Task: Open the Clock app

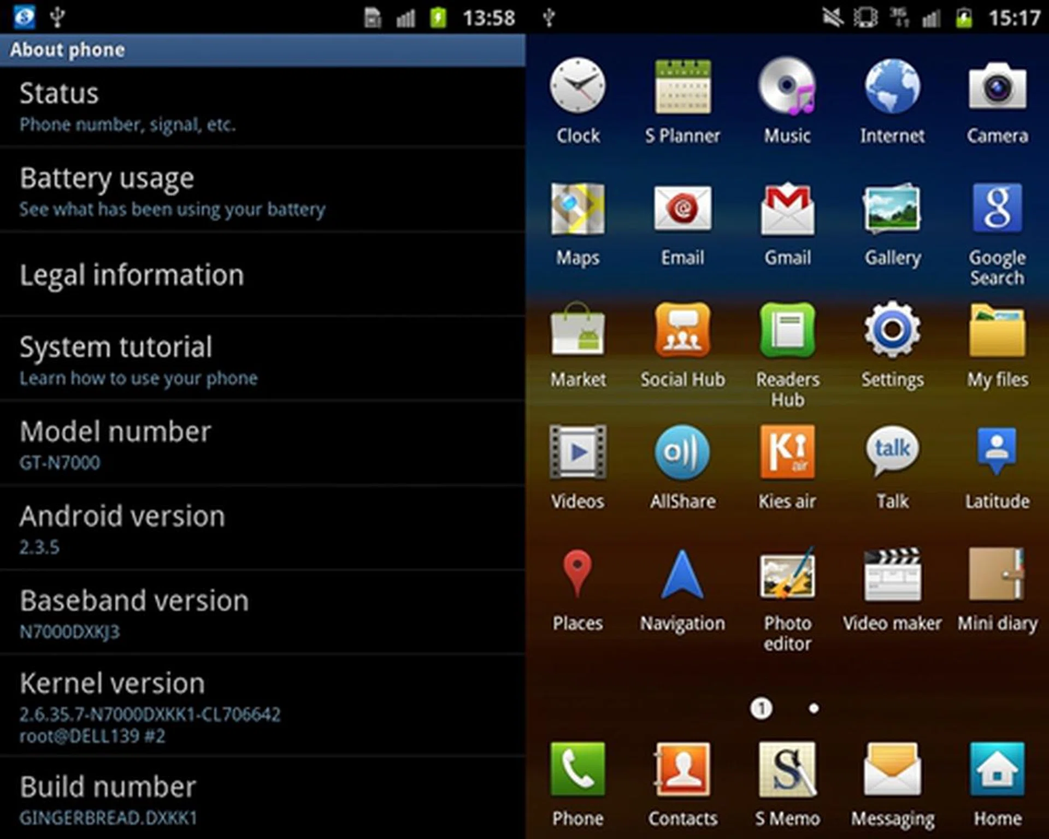Action: [x=577, y=87]
